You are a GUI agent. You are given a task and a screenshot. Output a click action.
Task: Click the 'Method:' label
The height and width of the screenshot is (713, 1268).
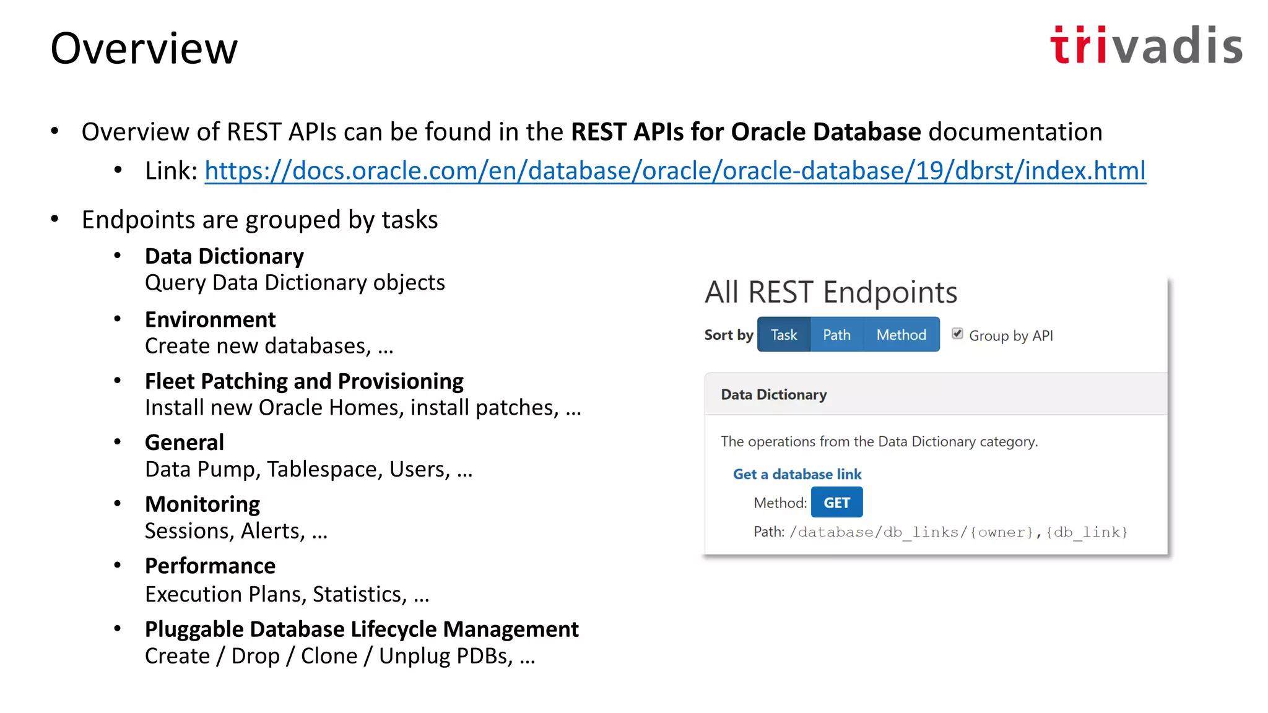click(x=780, y=503)
